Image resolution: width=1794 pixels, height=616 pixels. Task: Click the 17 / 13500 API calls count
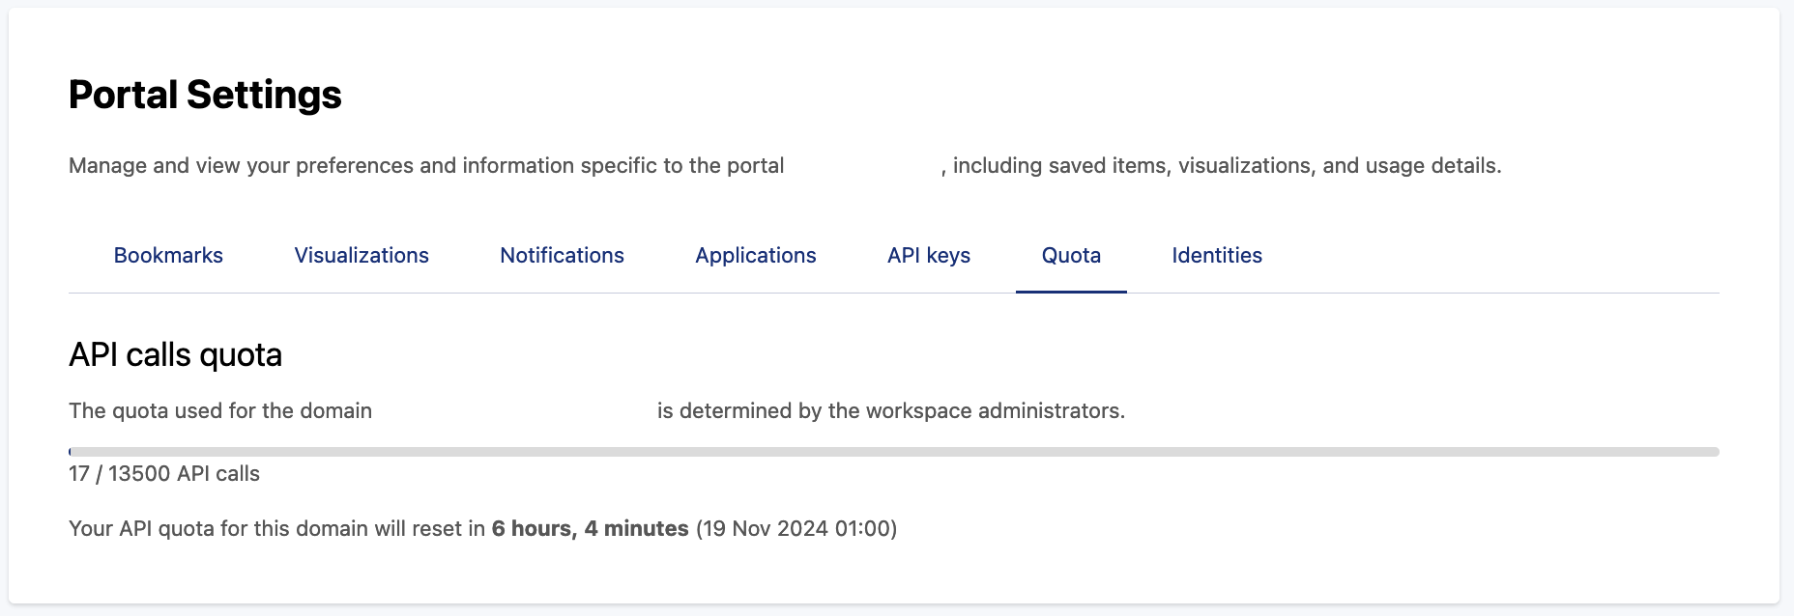[164, 474]
